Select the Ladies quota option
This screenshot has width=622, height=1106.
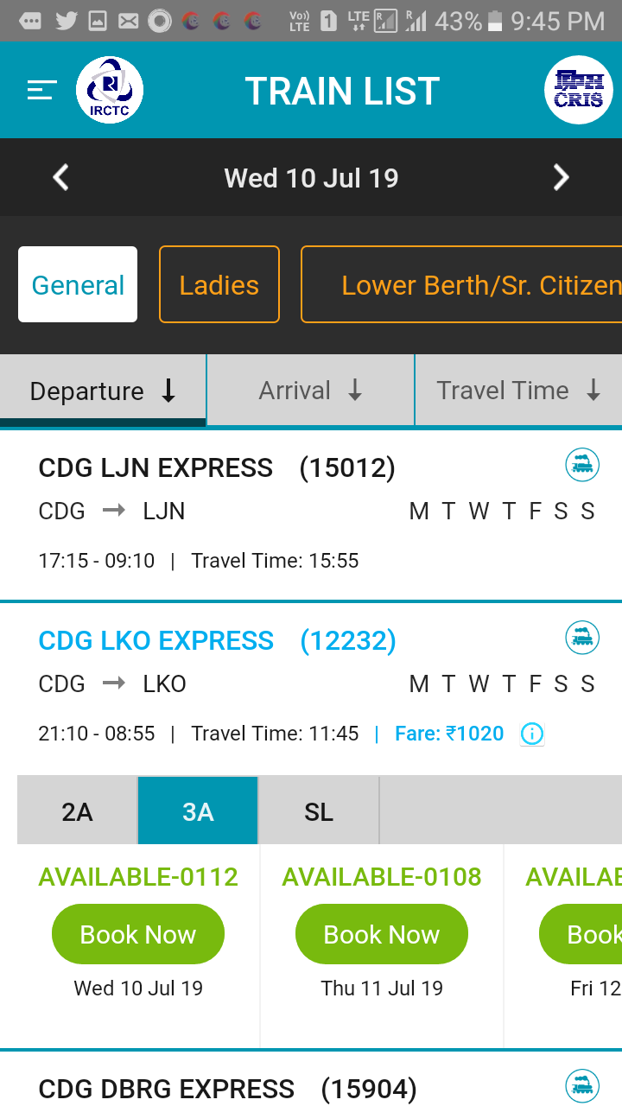click(x=219, y=284)
